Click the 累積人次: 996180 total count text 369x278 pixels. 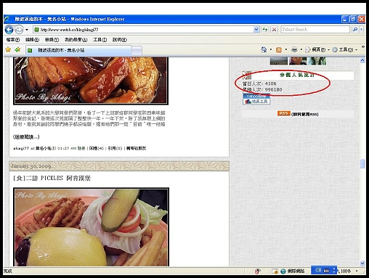(x=262, y=90)
